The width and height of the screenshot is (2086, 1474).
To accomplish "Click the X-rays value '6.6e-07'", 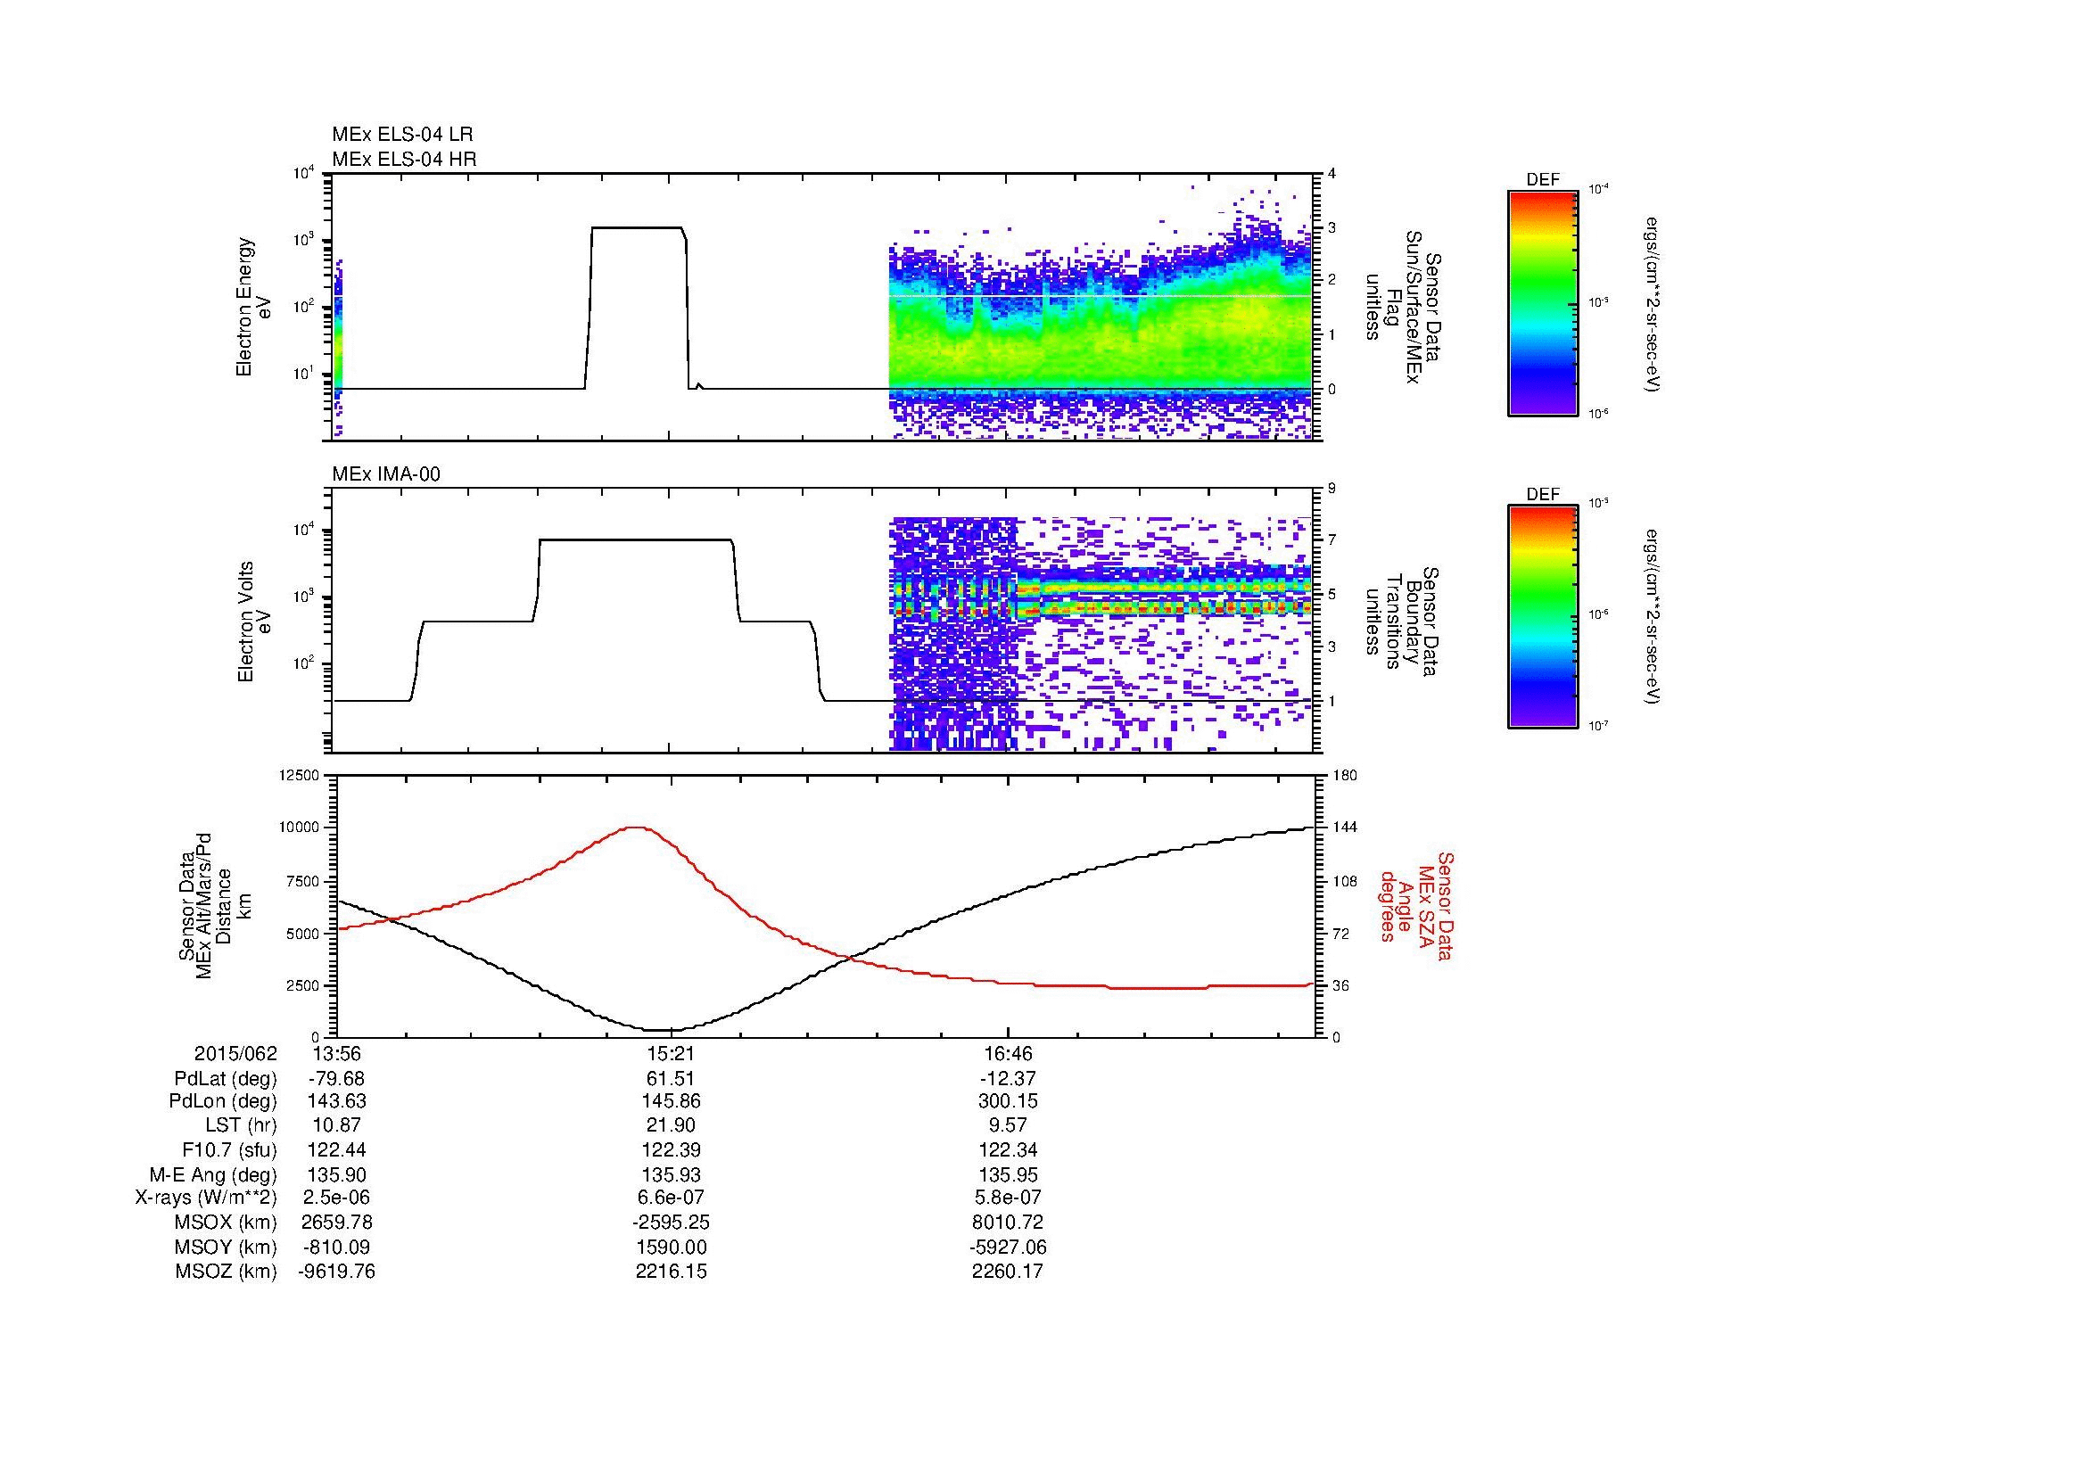I will pos(671,1198).
